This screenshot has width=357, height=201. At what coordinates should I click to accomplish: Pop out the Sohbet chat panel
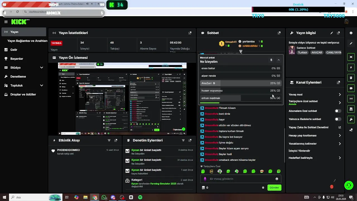coord(279,33)
